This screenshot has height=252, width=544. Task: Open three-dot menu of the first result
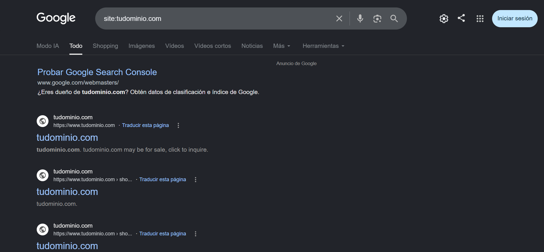tap(178, 125)
